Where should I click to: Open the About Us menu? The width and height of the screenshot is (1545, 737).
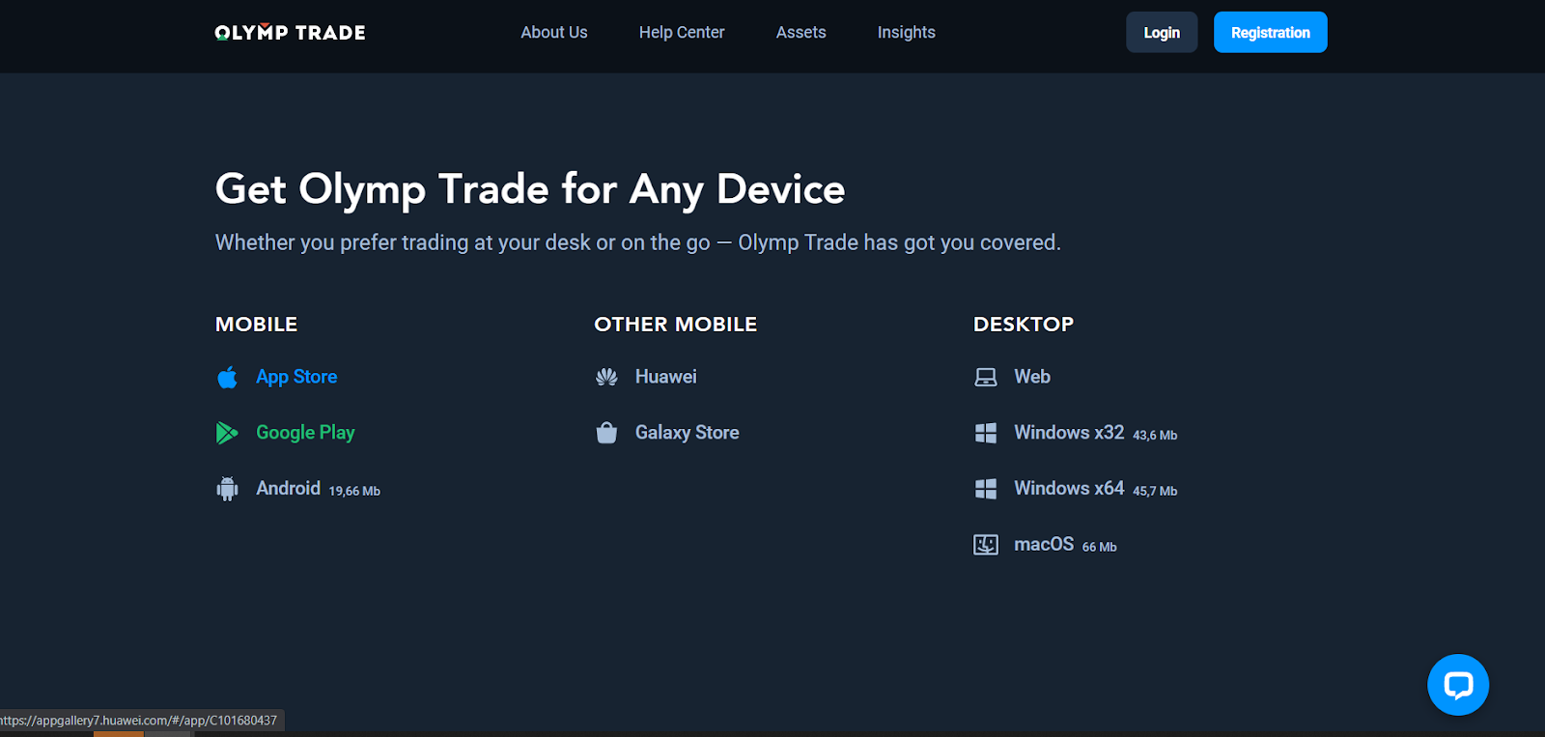point(554,33)
